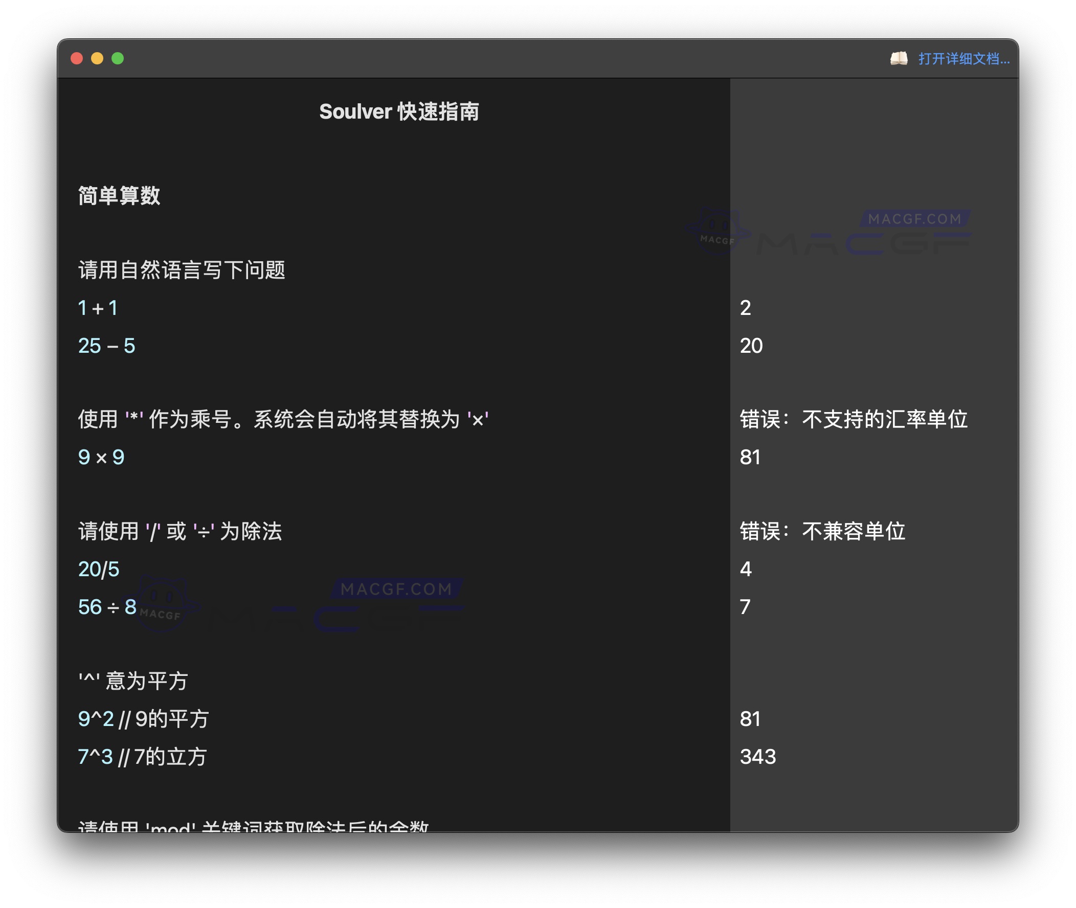The image size is (1076, 908).
Task: Click the yellow minimize traffic light button
Action: click(x=97, y=58)
